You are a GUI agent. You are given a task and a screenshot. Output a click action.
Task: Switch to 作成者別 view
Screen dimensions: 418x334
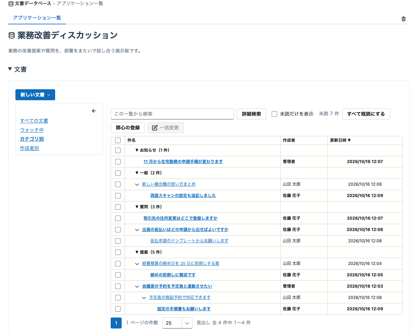pos(29,148)
